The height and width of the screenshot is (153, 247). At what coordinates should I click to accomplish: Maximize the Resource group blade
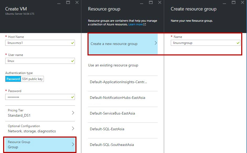151,2
